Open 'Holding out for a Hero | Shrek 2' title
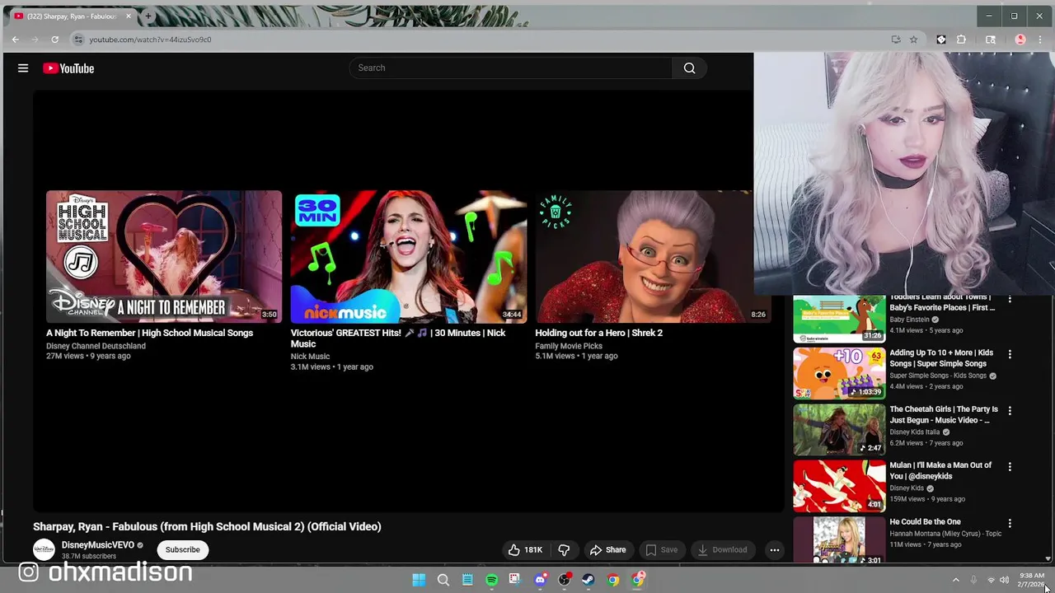 [x=598, y=333]
